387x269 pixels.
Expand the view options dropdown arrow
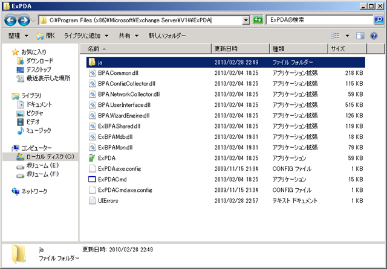pos(347,36)
